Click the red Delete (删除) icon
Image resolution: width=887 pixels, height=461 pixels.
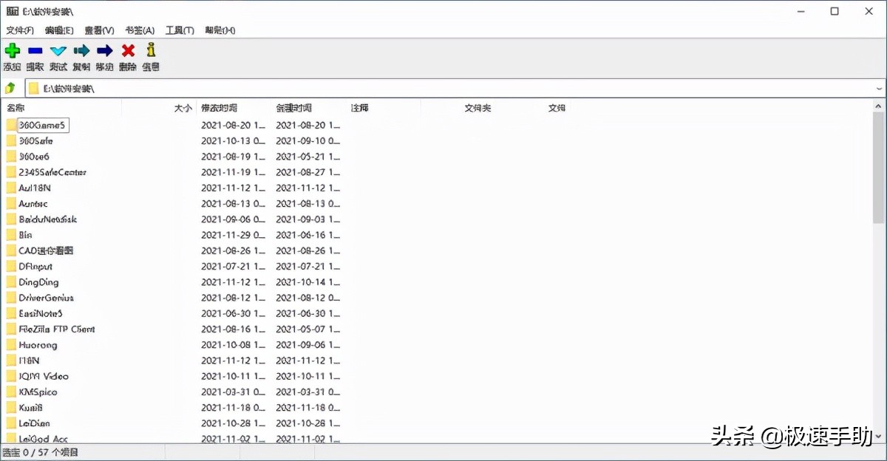pos(127,50)
